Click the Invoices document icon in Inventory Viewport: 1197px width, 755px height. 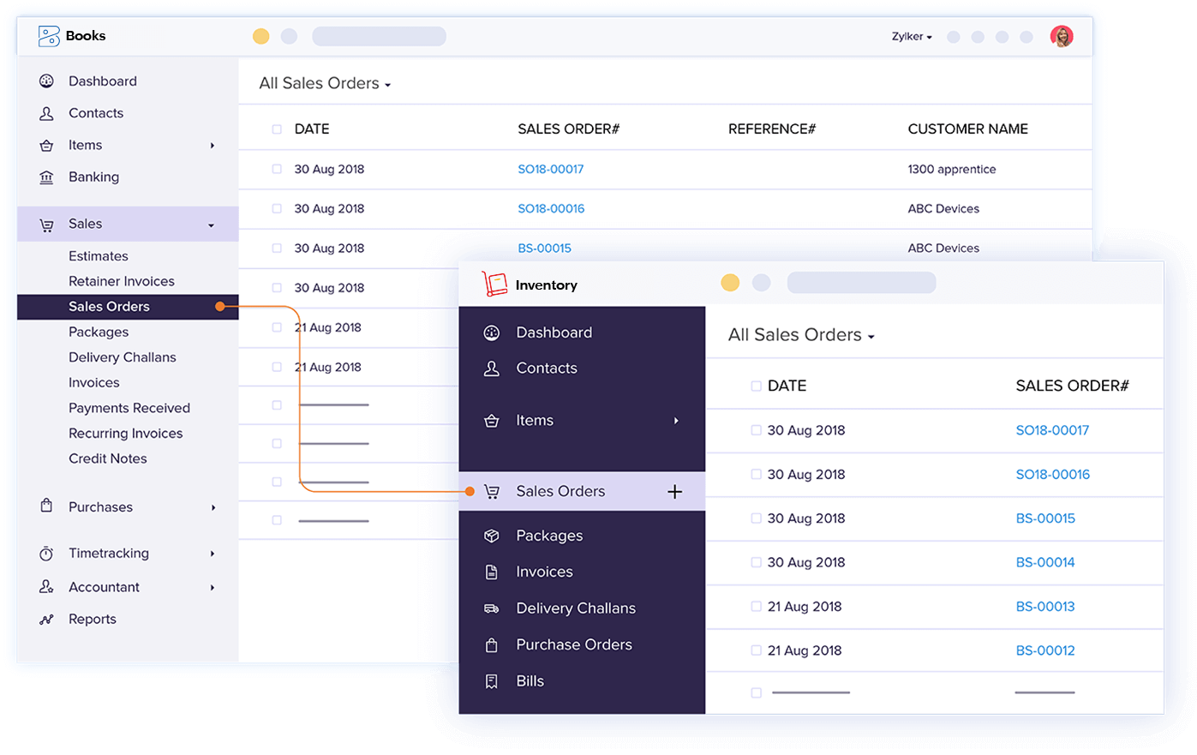coord(492,572)
